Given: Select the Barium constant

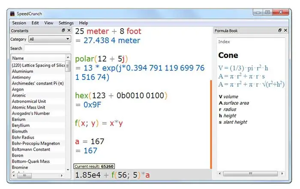Looking at the screenshot, I should 38,119.
